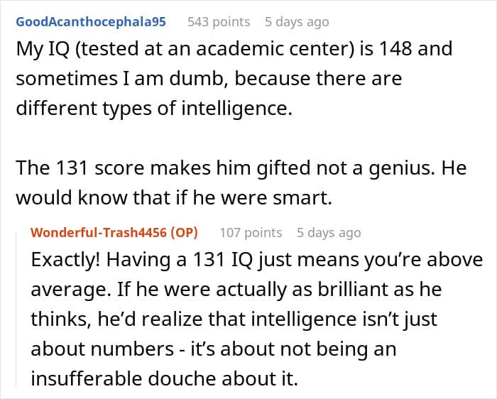Open GoodAcanthocephala95's user profile
Screen dimensions: 497x399
[91, 21]
